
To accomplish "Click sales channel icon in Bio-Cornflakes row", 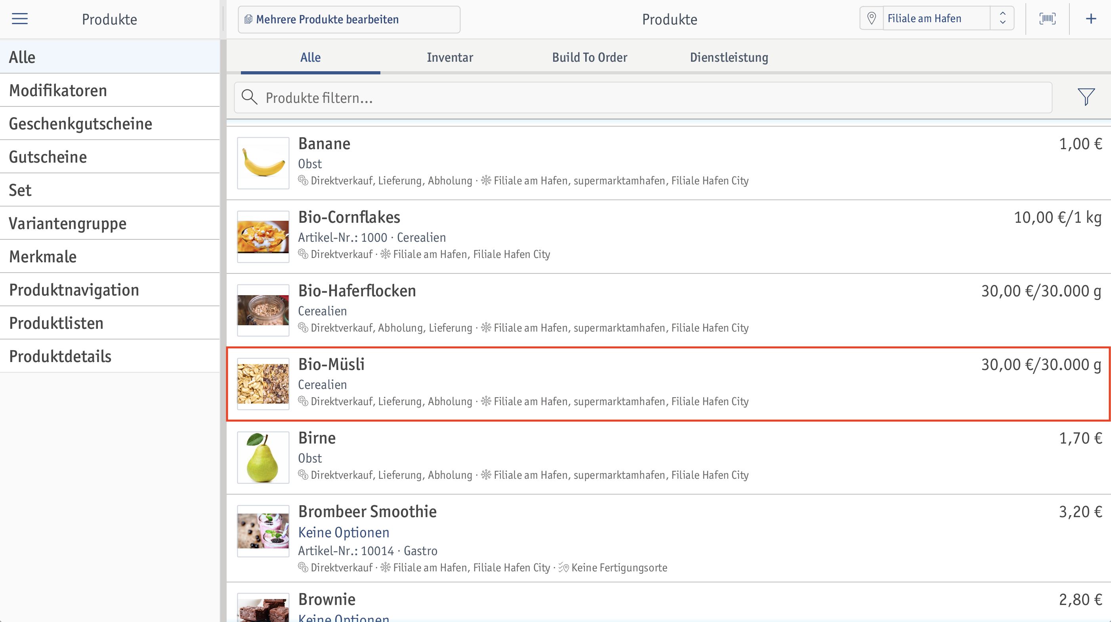I will [303, 254].
